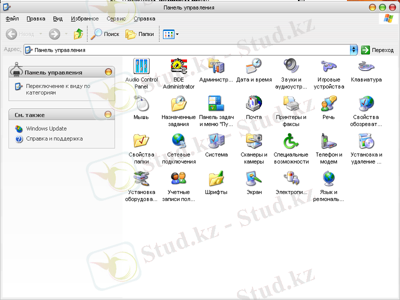
Task: Open Экран display applet
Action: [254, 178]
